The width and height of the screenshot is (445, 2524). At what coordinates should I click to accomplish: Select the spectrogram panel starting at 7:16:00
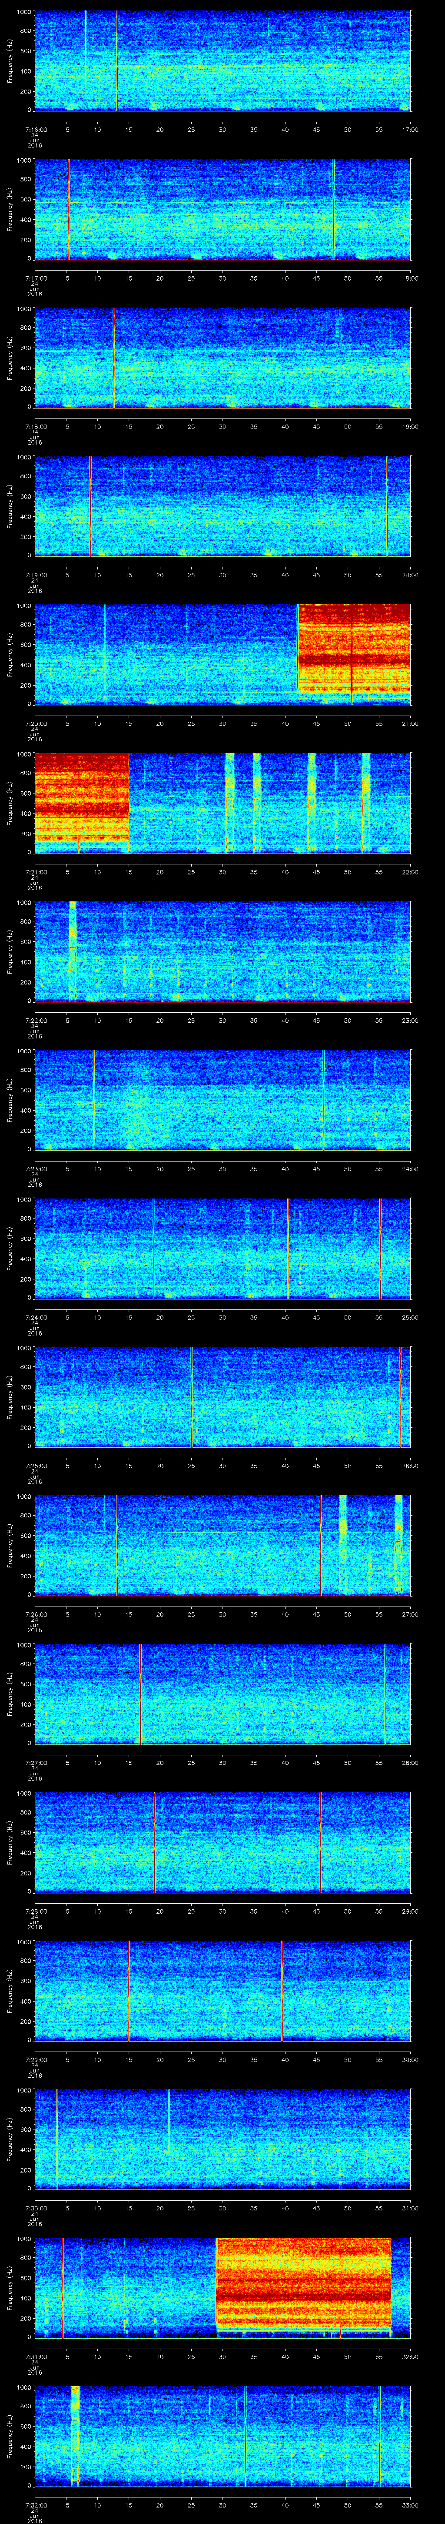coord(222,61)
